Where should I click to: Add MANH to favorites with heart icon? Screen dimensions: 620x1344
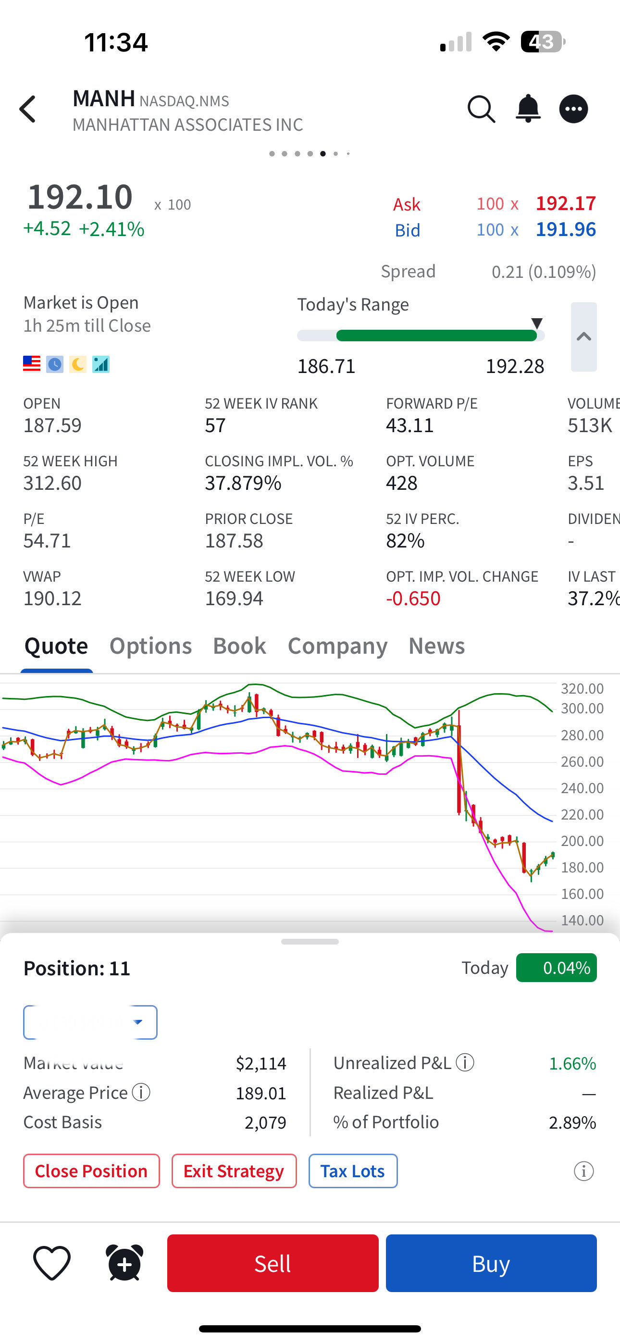point(52,1263)
